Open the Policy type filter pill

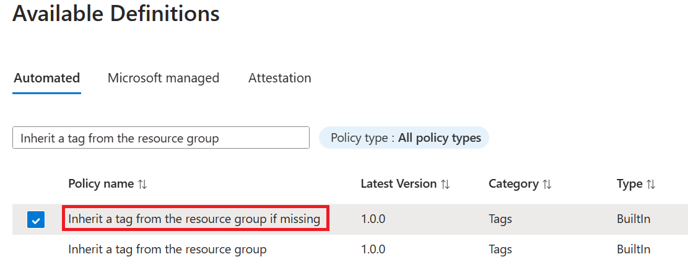click(x=404, y=138)
